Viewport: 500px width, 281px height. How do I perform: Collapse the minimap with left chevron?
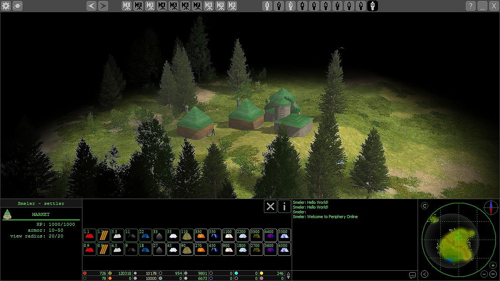pos(425,274)
